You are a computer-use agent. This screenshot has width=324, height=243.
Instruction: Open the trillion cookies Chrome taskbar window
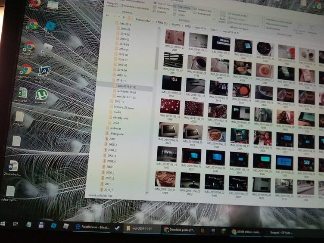tap(246, 232)
